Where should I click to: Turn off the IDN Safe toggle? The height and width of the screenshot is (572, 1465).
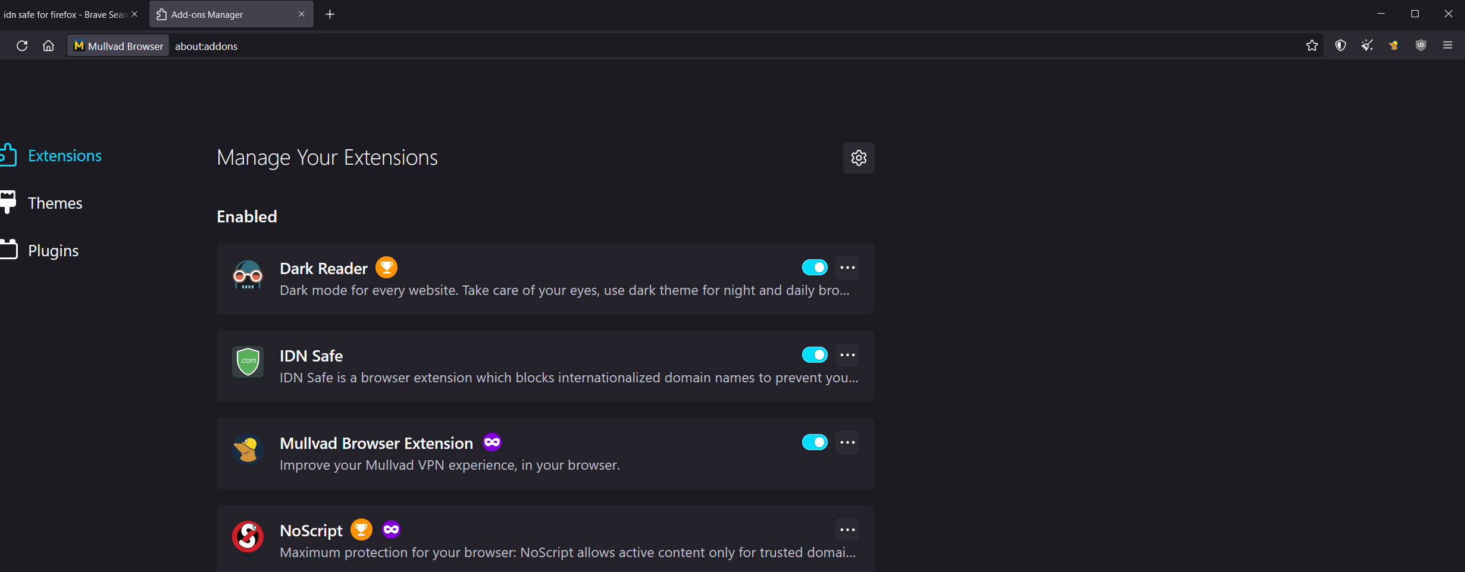coord(815,355)
